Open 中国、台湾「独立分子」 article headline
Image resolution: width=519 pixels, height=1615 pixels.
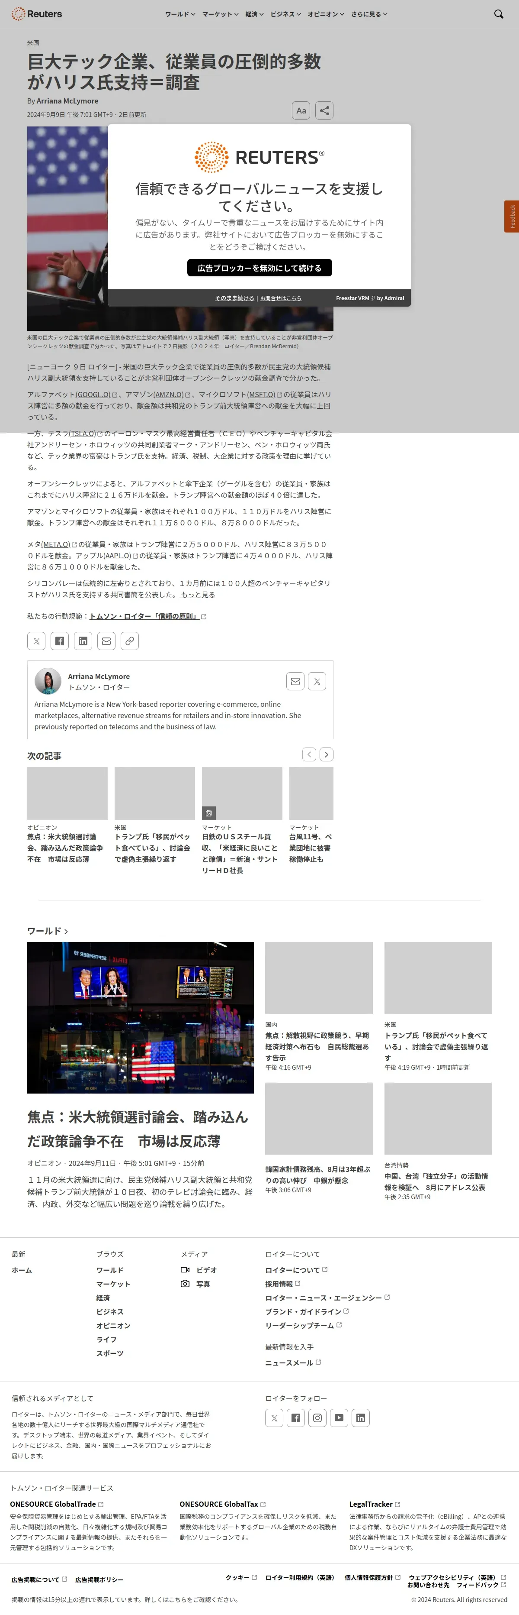(436, 1181)
